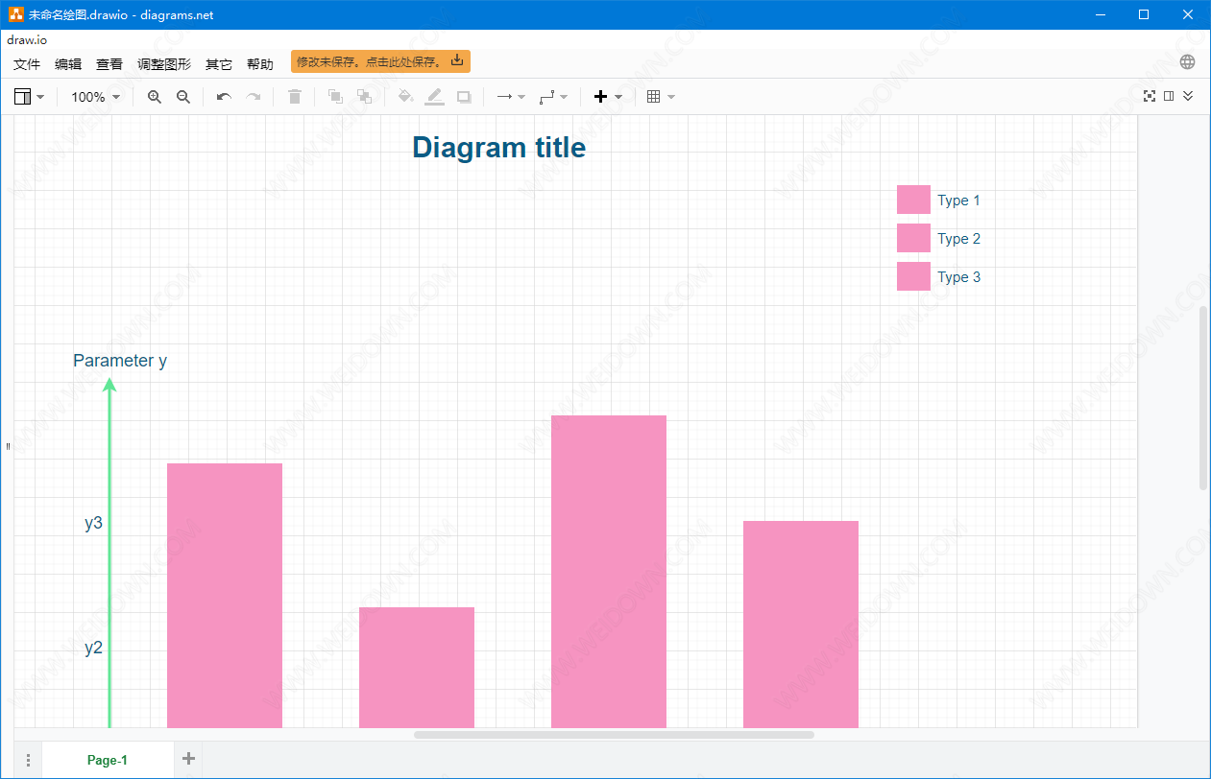Click the To Front icon

coord(335,97)
